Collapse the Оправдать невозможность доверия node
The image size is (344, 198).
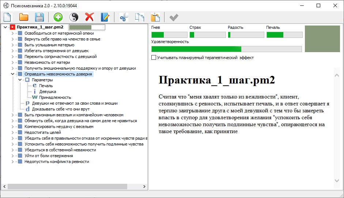pos(12,74)
